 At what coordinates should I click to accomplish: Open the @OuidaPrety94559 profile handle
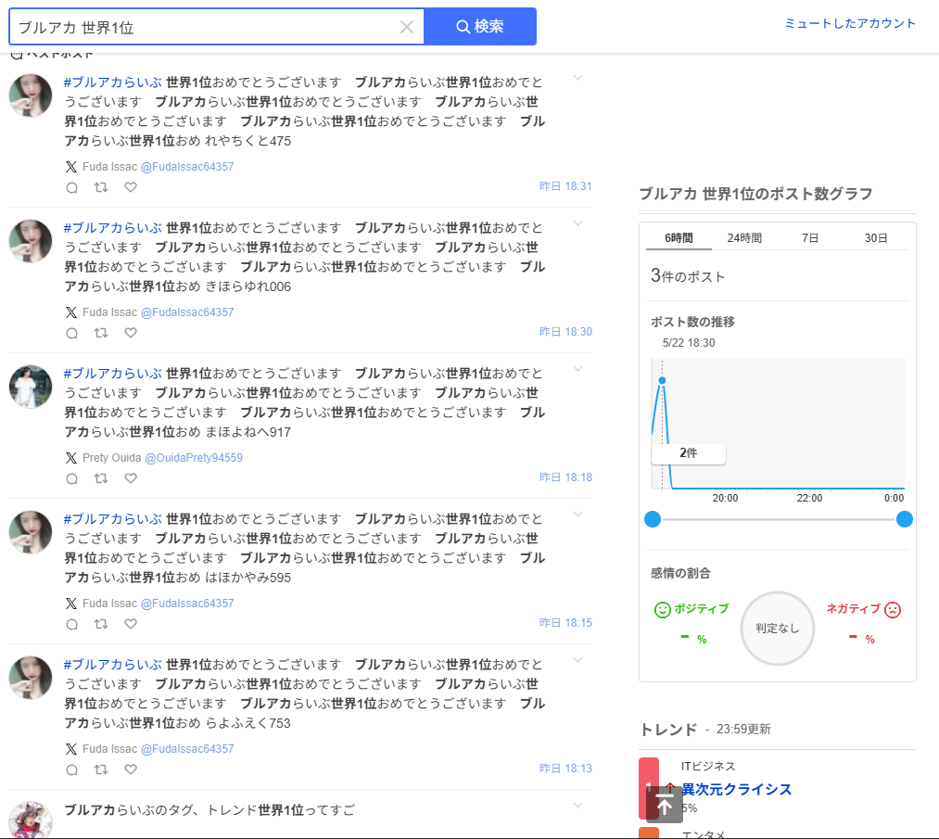coord(194,458)
